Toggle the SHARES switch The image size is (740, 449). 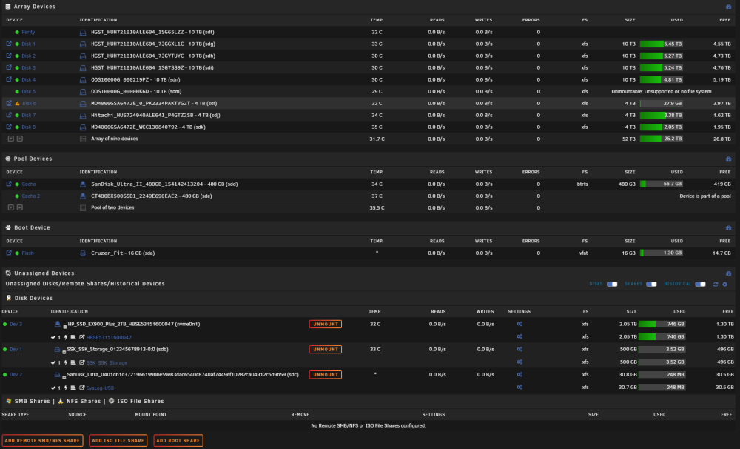coord(651,284)
